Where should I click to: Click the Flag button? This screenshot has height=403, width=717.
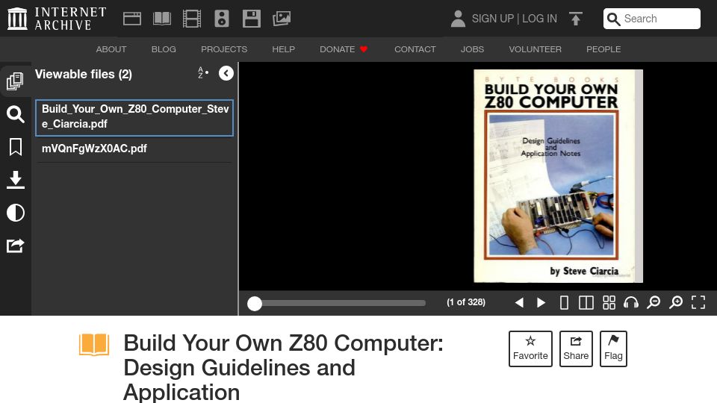tap(613, 349)
